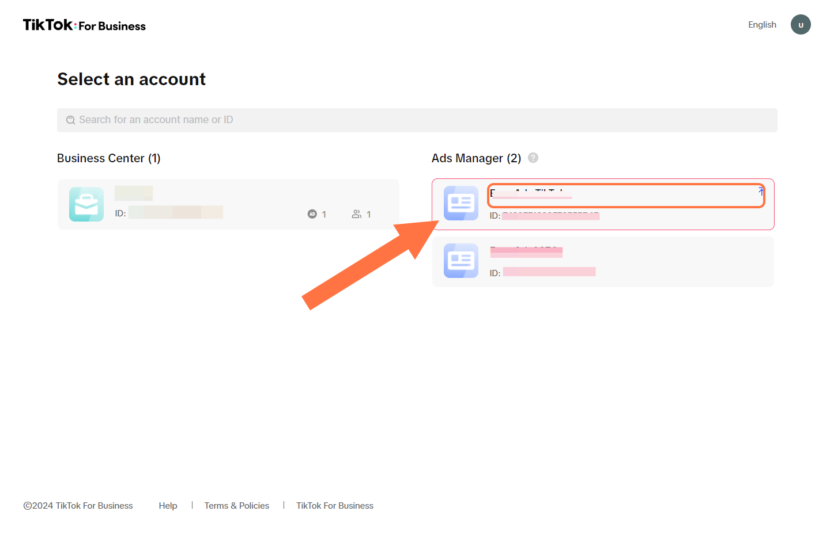834x534 pixels.
Task: Click the second Ads Manager account icon
Action: click(461, 261)
